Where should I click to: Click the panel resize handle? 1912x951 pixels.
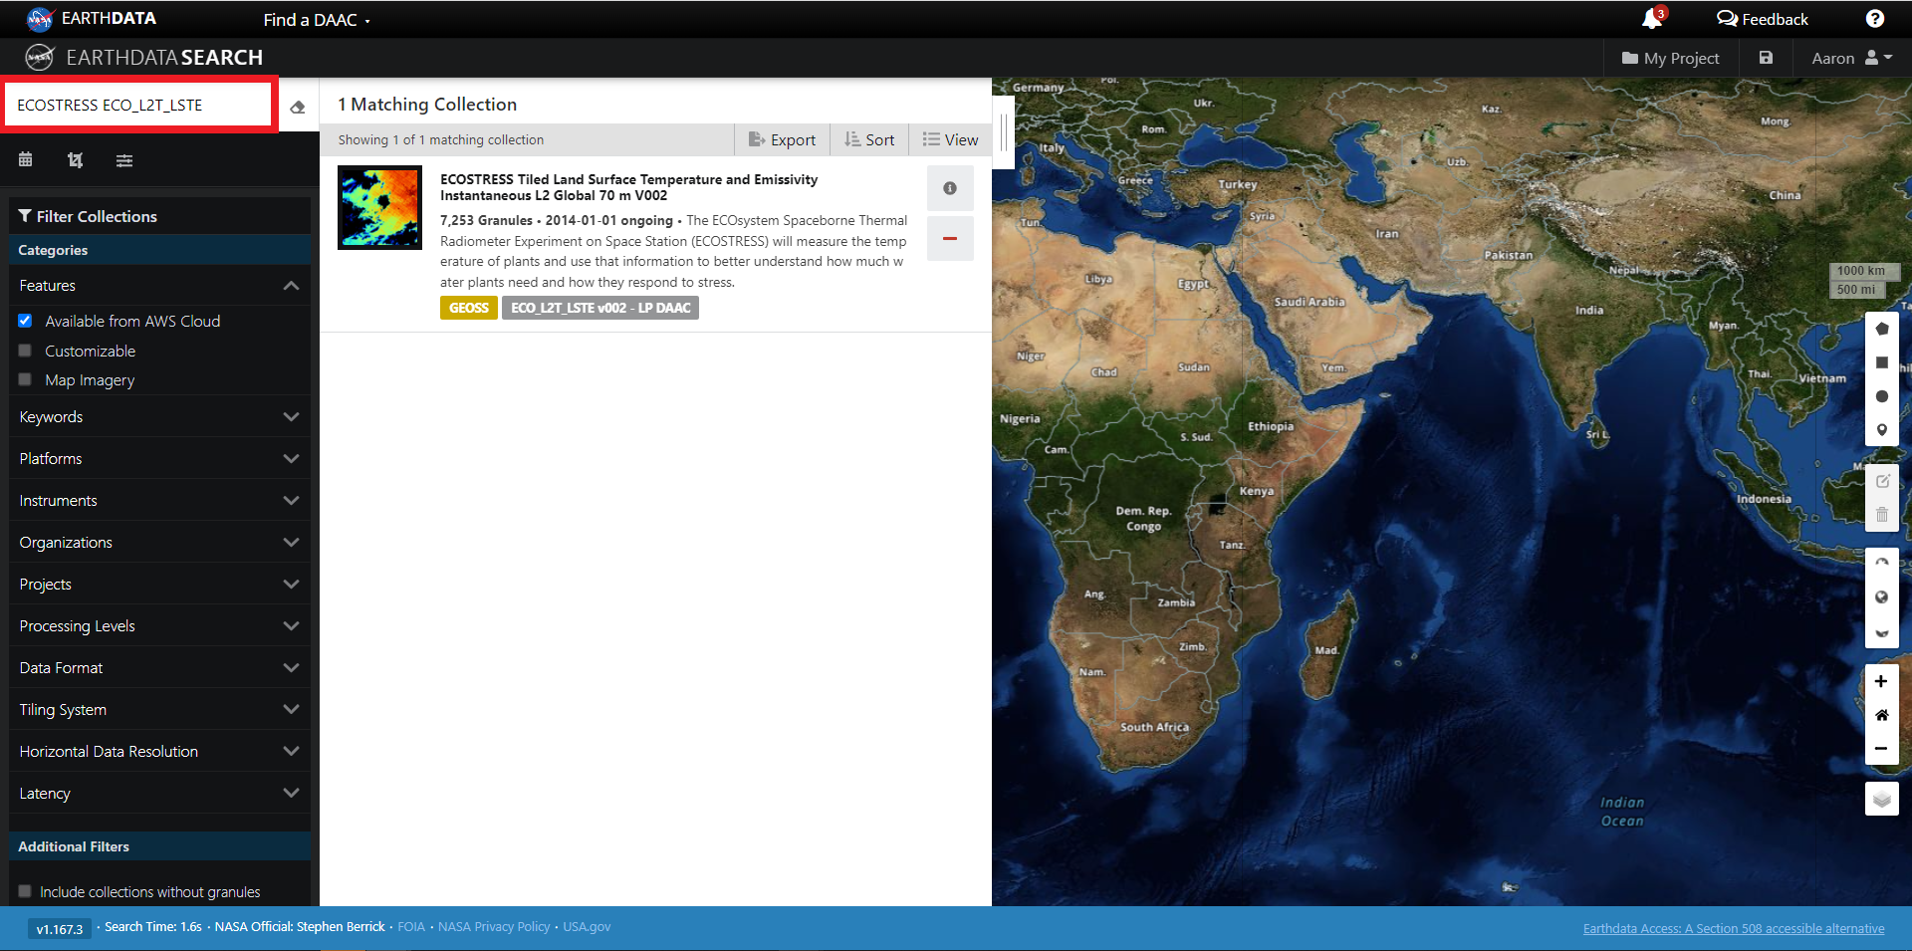(x=1003, y=131)
